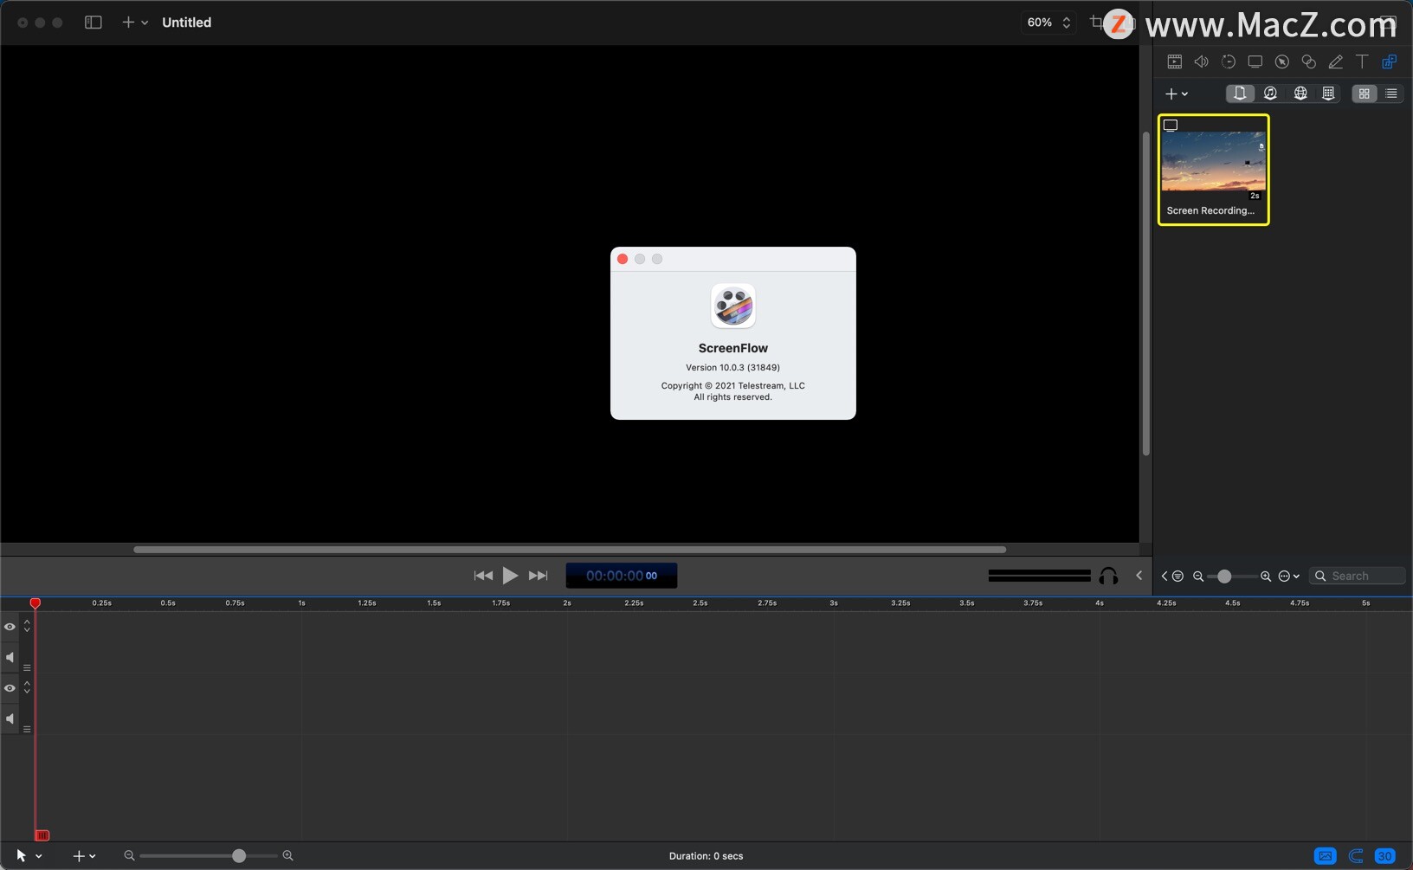
Task: Close the About ScreenFlow dialog
Action: [x=623, y=259]
